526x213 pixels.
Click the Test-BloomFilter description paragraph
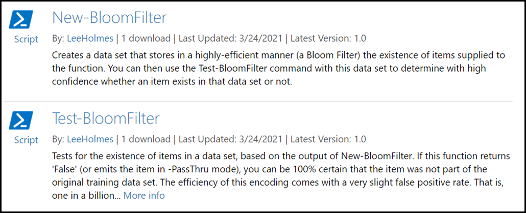pos(281,175)
